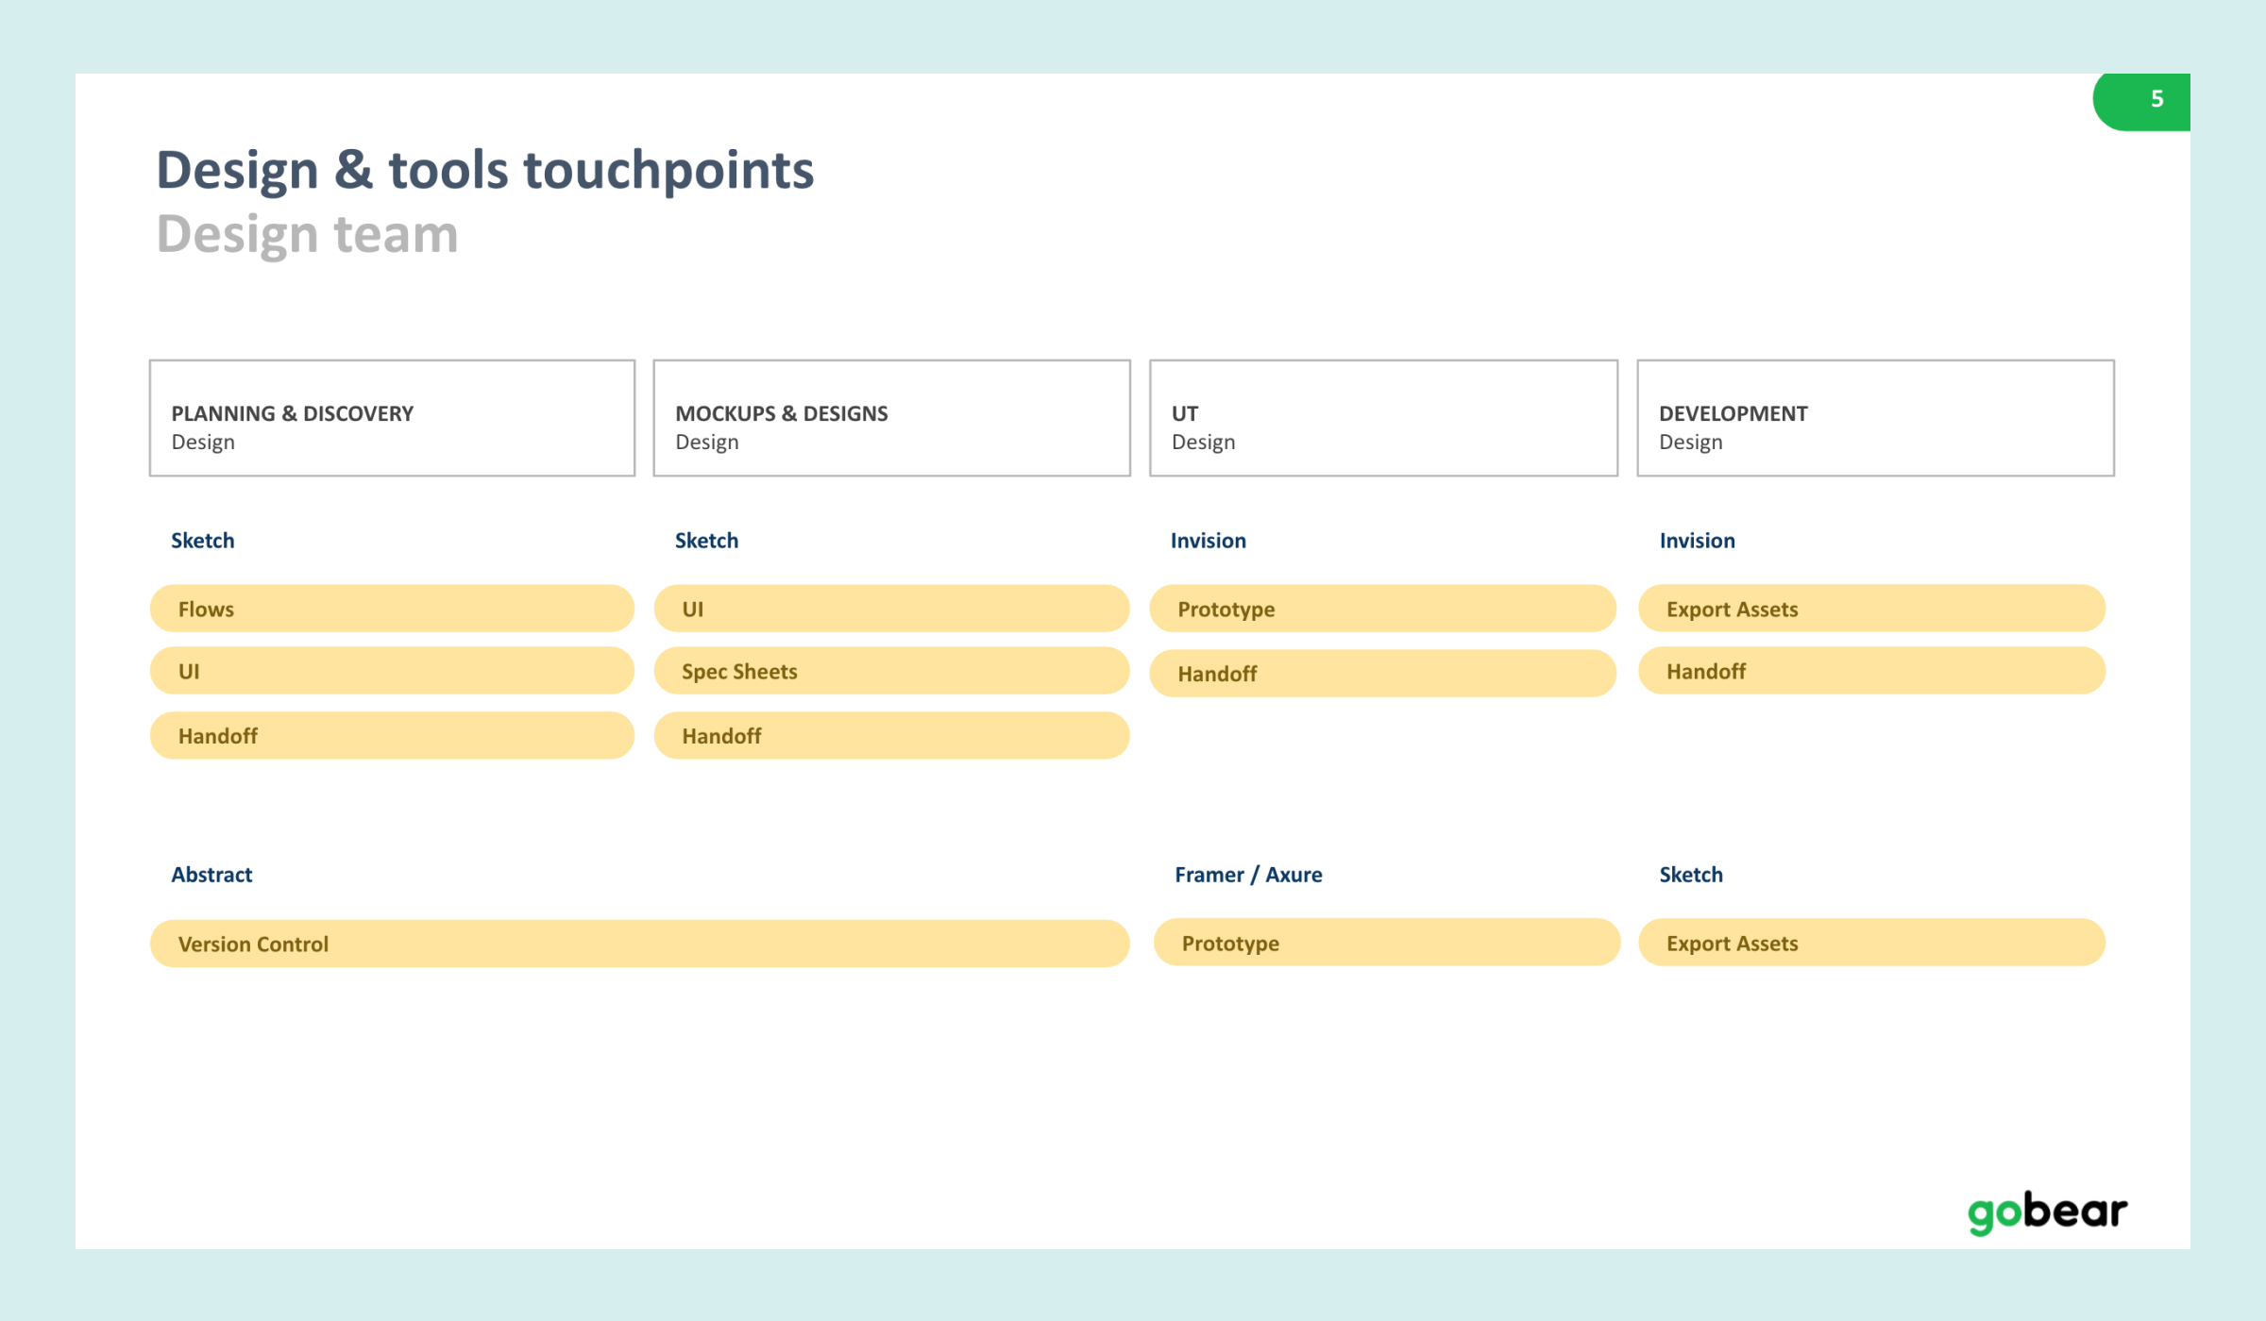Click the Abstract tool label
The image size is (2266, 1321).
[x=211, y=875]
